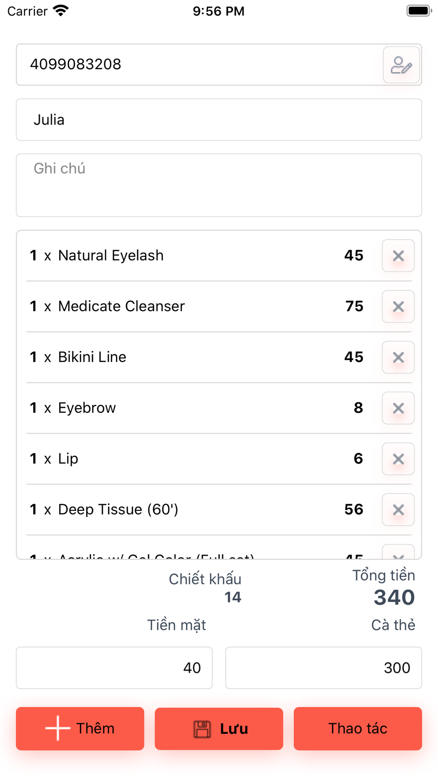Focus the phone number field 4099083208
This screenshot has width=438, height=779.
pos(197,64)
